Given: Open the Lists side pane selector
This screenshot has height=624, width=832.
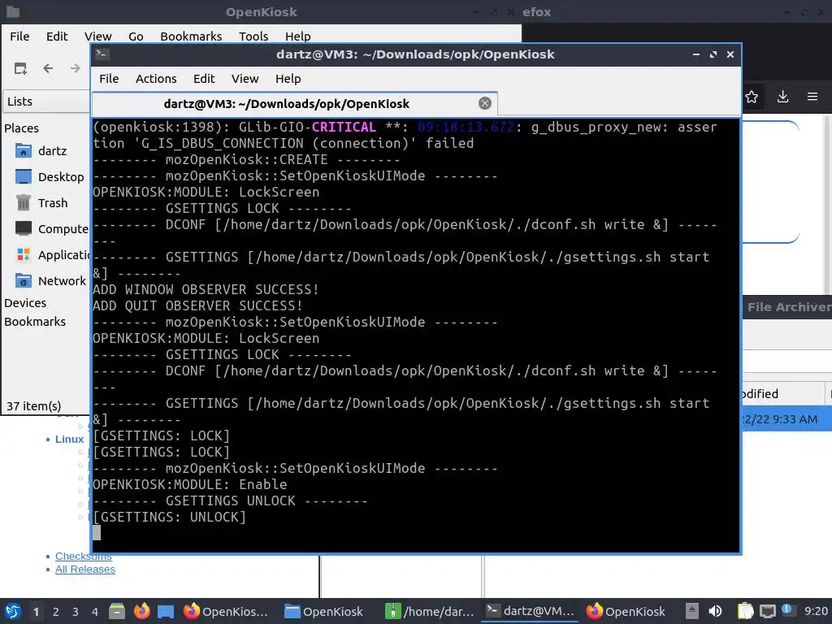Looking at the screenshot, I should (x=46, y=102).
